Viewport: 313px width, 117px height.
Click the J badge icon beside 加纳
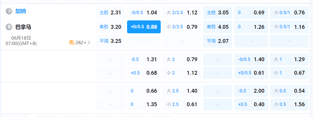click(x=9, y=11)
